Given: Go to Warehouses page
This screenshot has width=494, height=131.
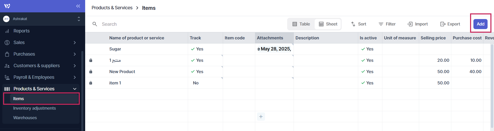Looking at the screenshot, I should point(25,118).
